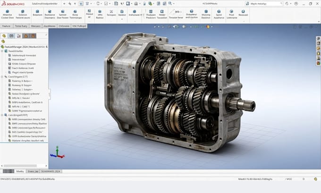Click the third panel tab icon showing a document
The image size is (321, 193).
[18, 36]
